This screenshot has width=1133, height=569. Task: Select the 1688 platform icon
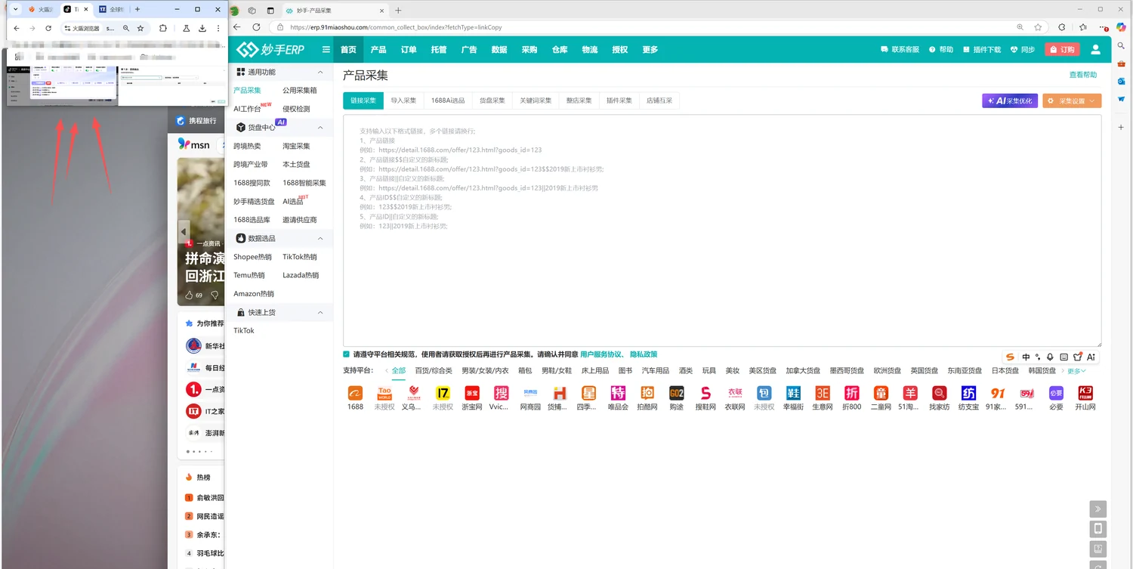pyautogui.click(x=355, y=393)
